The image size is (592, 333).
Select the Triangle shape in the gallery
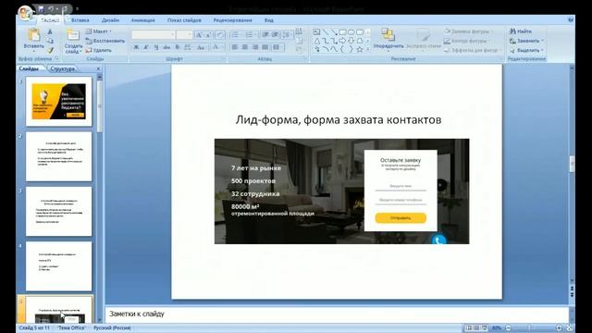tap(316, 41)
